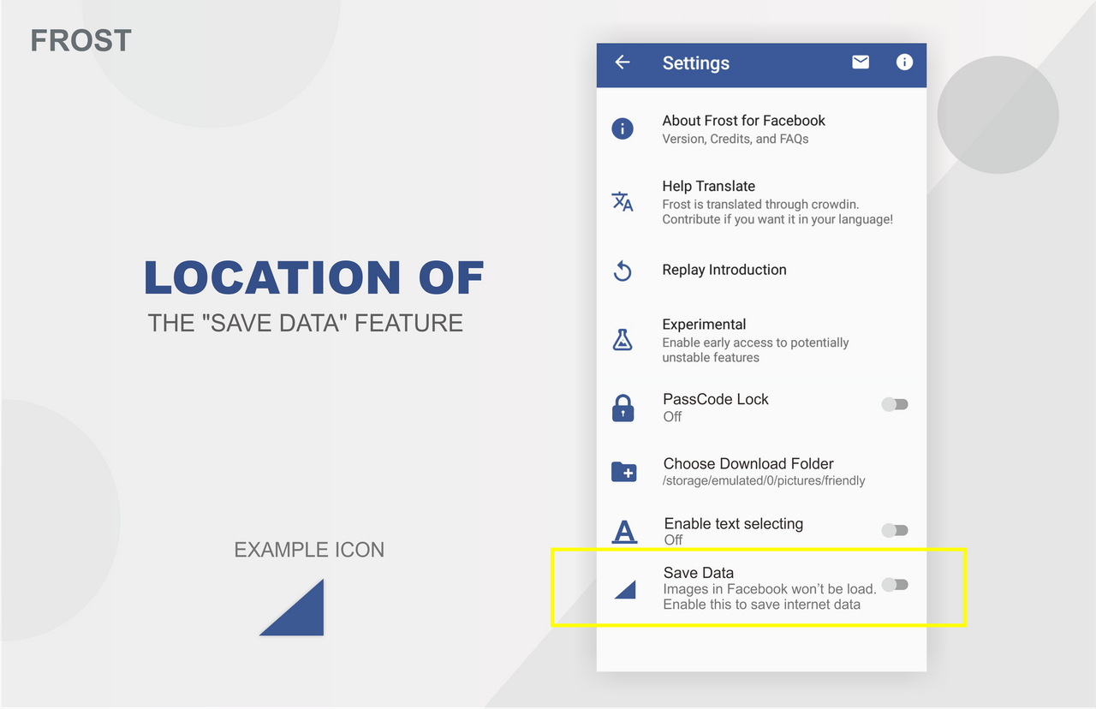The height and width of the screenshot is (709, 1096).
Task: Click the EXAMPLE ICON caption
Action: click(x=309, y=550)
